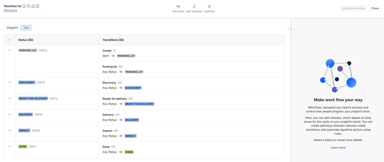Collapse the DONE status row
Image resolution: width=384 pixels, height=162 pixels.
pyautogui.click(x=10, y=146)
